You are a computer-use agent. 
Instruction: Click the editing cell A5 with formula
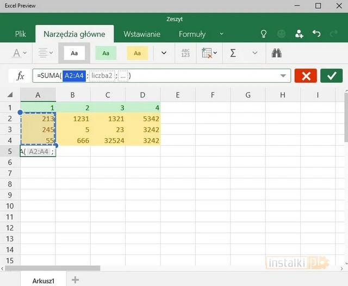tap(38, 151)
